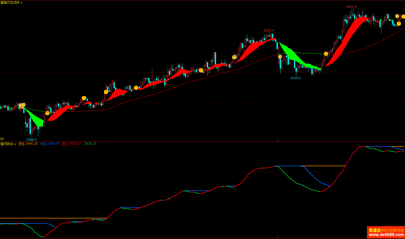Click topmost smiley at chart's right edge
Viewport: 405px width, 239px height.
(x=403, y=17)
